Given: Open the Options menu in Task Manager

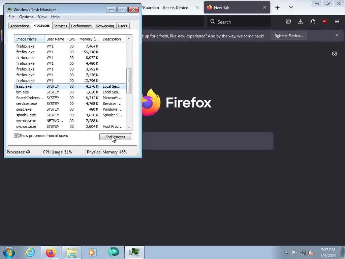Looking at the screenshot, I should [26, 17].
